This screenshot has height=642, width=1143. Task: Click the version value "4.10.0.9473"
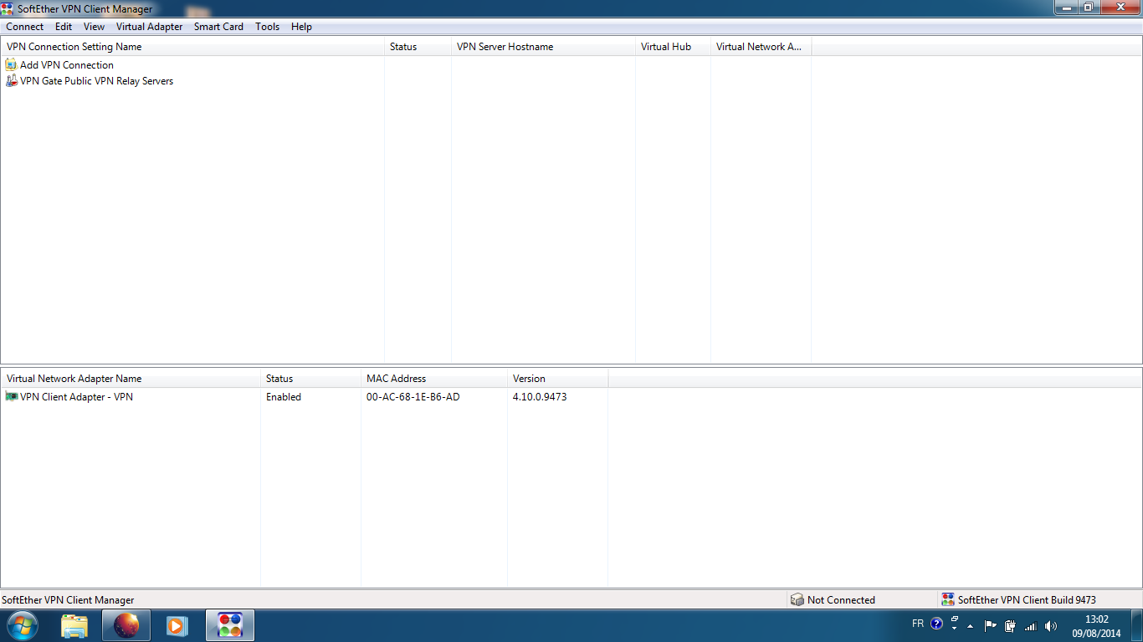click(540, 397)
